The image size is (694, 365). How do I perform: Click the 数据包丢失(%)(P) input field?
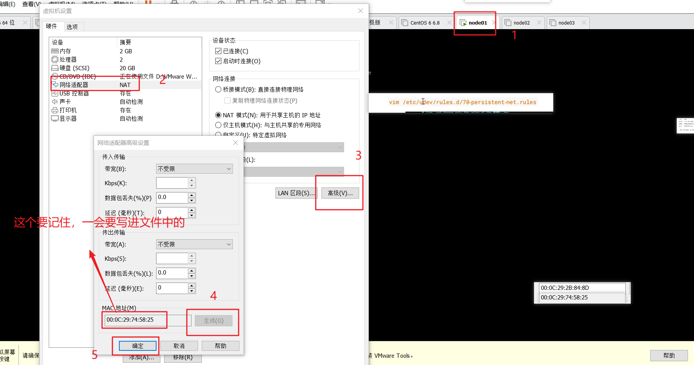(x=172, y=198)
